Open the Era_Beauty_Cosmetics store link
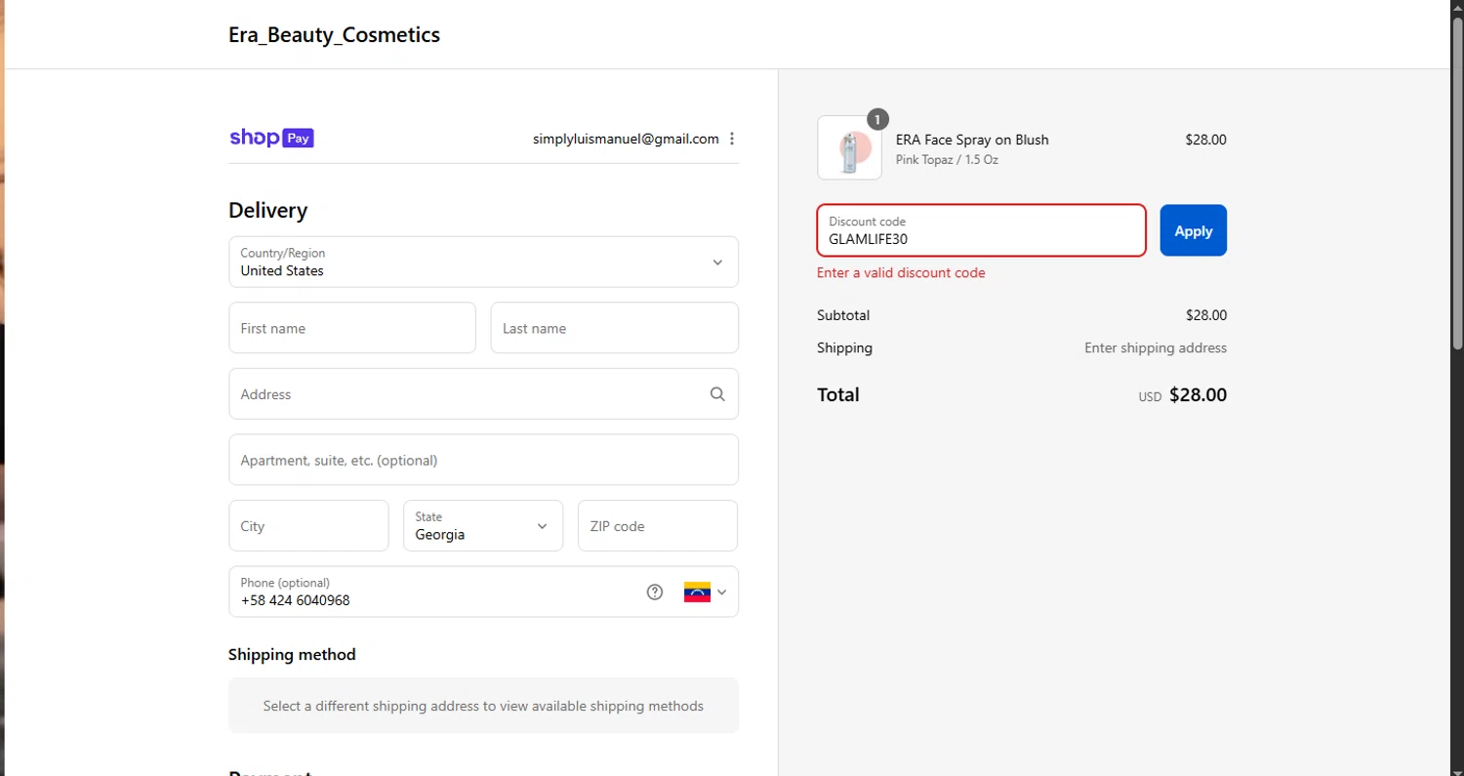 [x=334, y=35]
